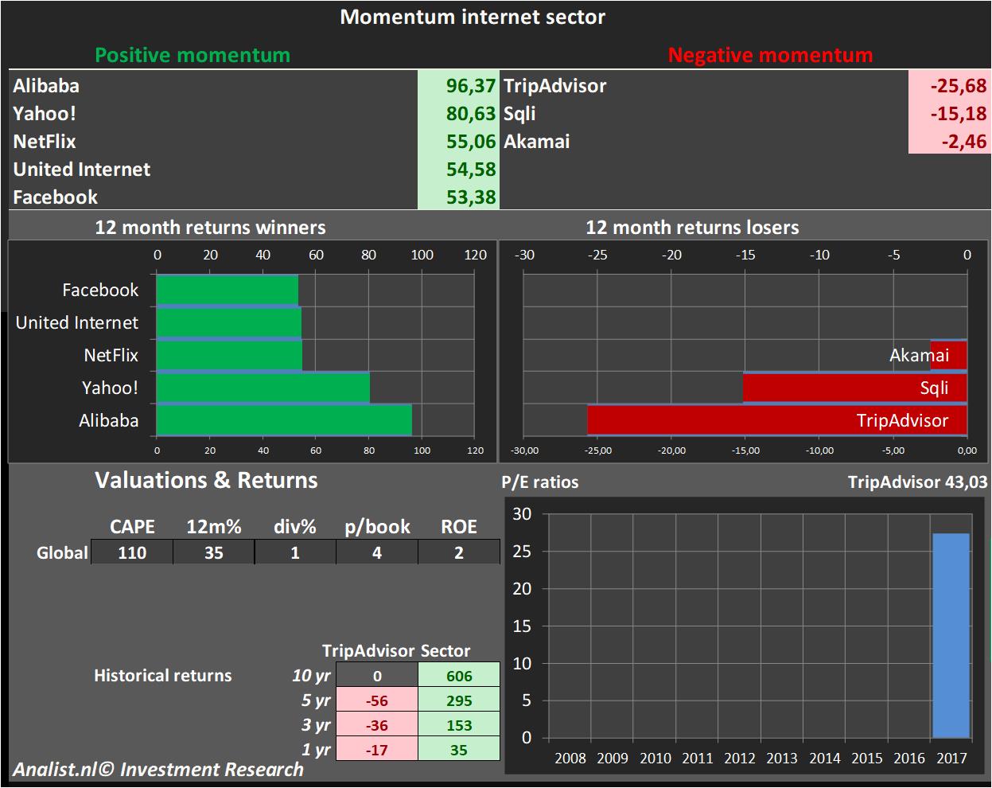
Task: Click the 2008 axis label in the P/E chart
Action: click(570, 758)
